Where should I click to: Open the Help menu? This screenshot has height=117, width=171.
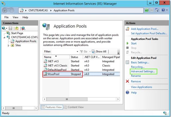(25, 17)
